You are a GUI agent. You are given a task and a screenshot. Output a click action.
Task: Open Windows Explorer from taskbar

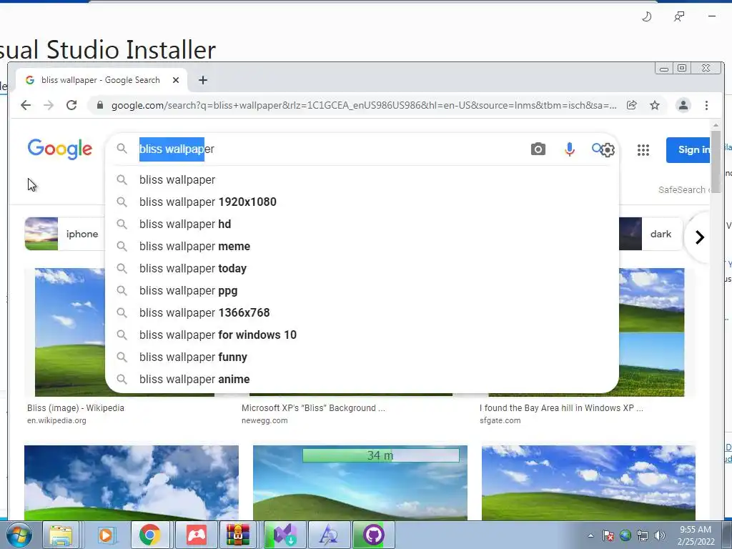coord(61,535)
